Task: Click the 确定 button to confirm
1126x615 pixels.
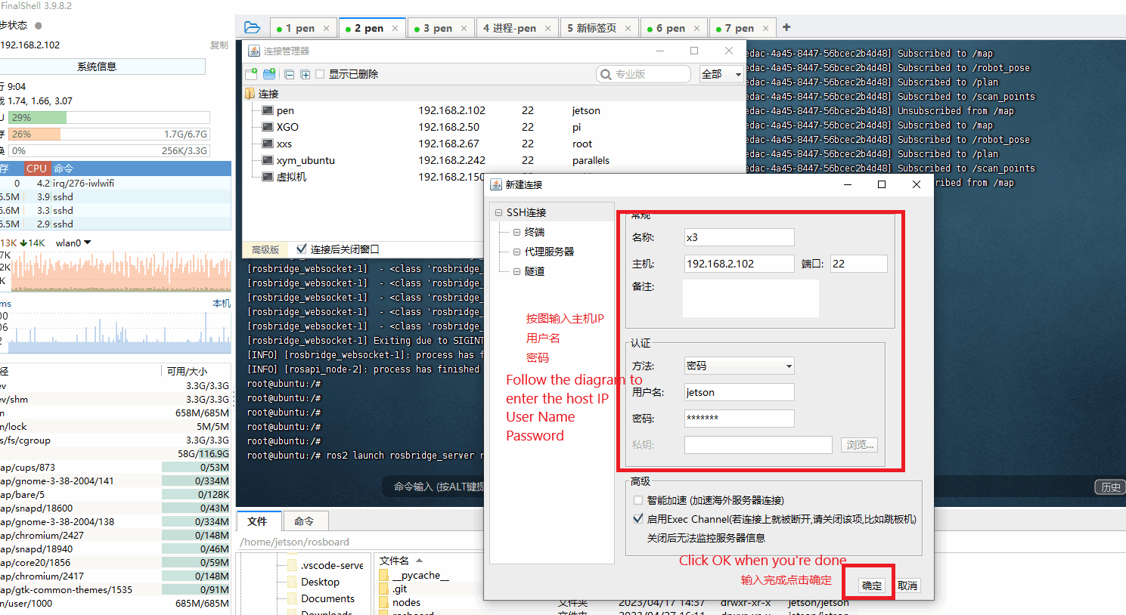Action: point(871,586)
